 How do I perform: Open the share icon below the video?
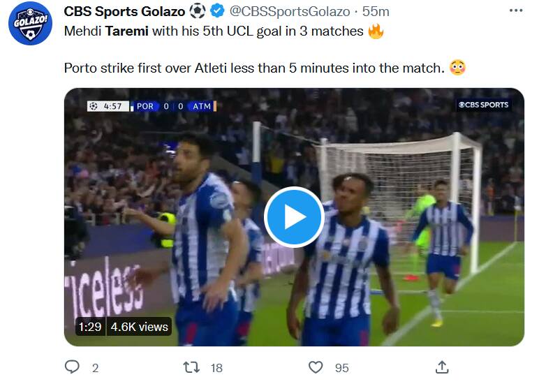tap(442, 367)
